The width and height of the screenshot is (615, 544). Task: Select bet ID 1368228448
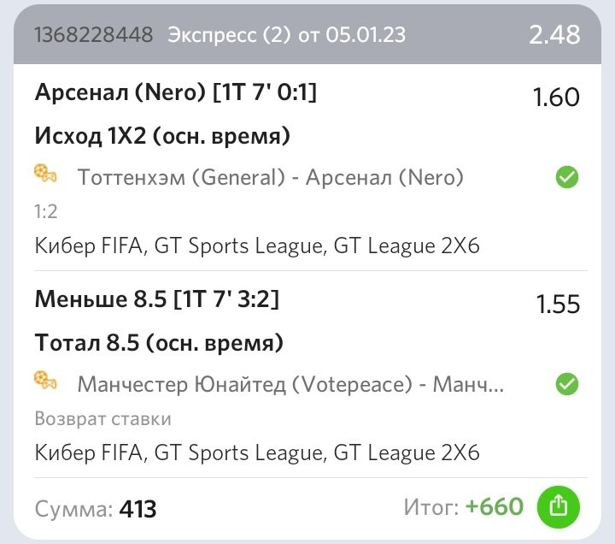click(94, 35)
